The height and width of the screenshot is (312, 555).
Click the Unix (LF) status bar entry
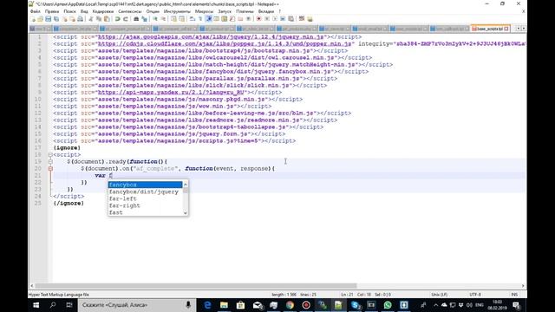440,295
